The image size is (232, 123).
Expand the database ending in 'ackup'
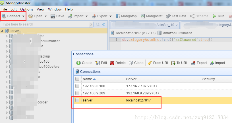7,56
